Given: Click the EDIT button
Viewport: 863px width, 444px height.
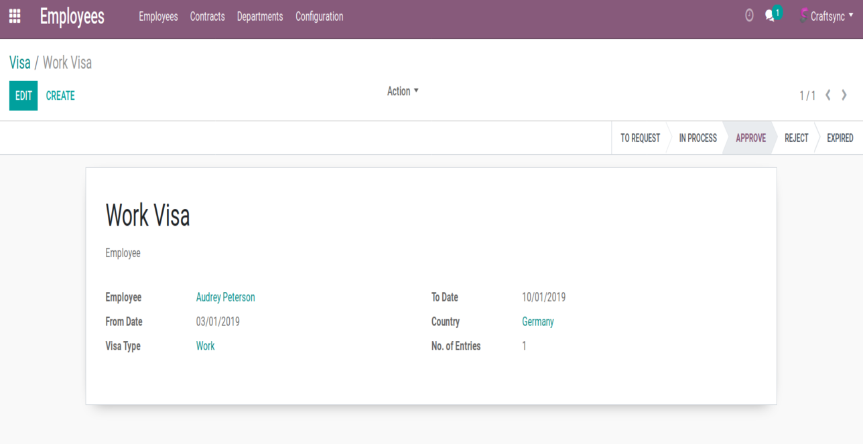Looking at the screenshot, I should coord(23,96).
